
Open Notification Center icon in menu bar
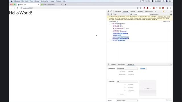pyautogui.click(x=170, y=1)
